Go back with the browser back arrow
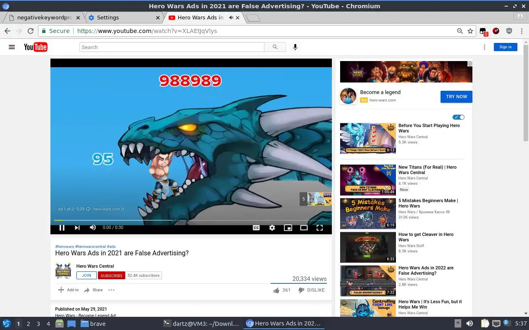The height and width of the screenshot is (330, 529). click(x=7, y=31)
